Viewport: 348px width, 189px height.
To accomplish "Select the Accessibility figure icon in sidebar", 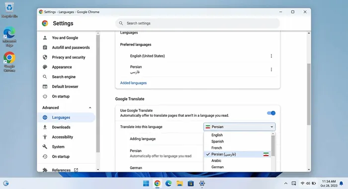I will pyautogui.click(x=45, y=137).
